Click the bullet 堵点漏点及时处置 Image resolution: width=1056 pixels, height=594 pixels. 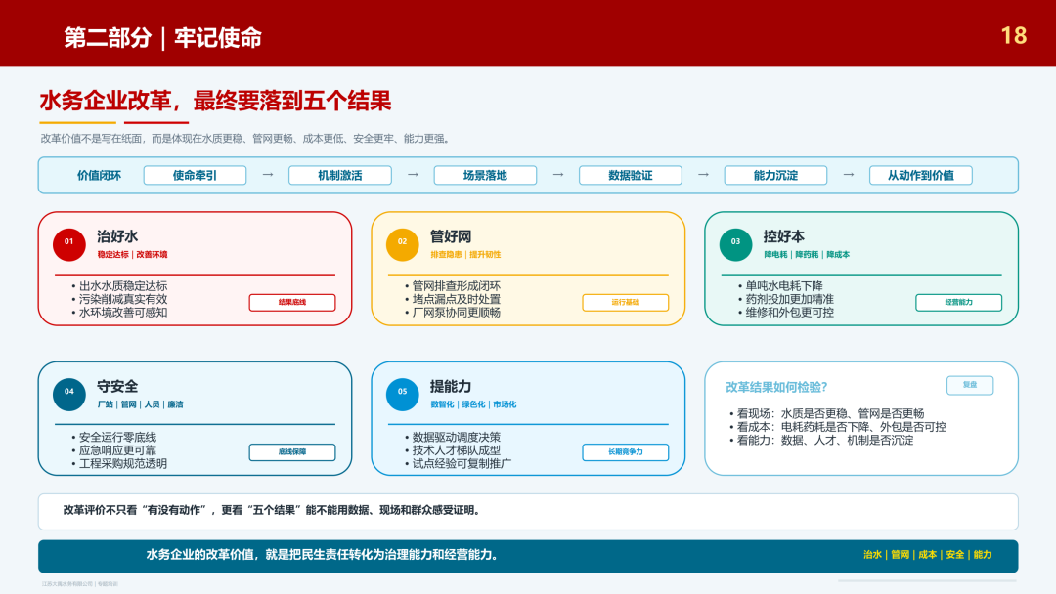click(456, 299)
